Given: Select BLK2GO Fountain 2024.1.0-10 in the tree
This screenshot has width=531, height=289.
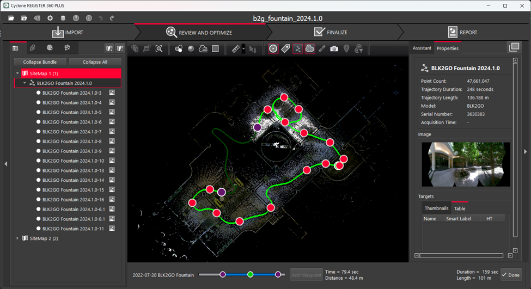Looking at the screenshot, I should (x=73, y=161).
